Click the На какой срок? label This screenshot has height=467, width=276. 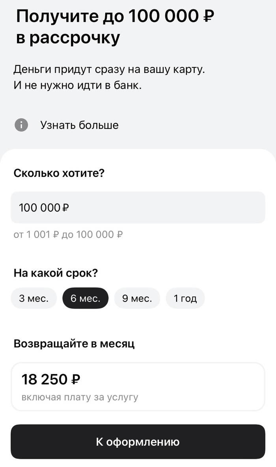click(x=56, y=273)
